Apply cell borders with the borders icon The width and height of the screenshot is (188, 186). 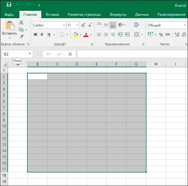62,35
